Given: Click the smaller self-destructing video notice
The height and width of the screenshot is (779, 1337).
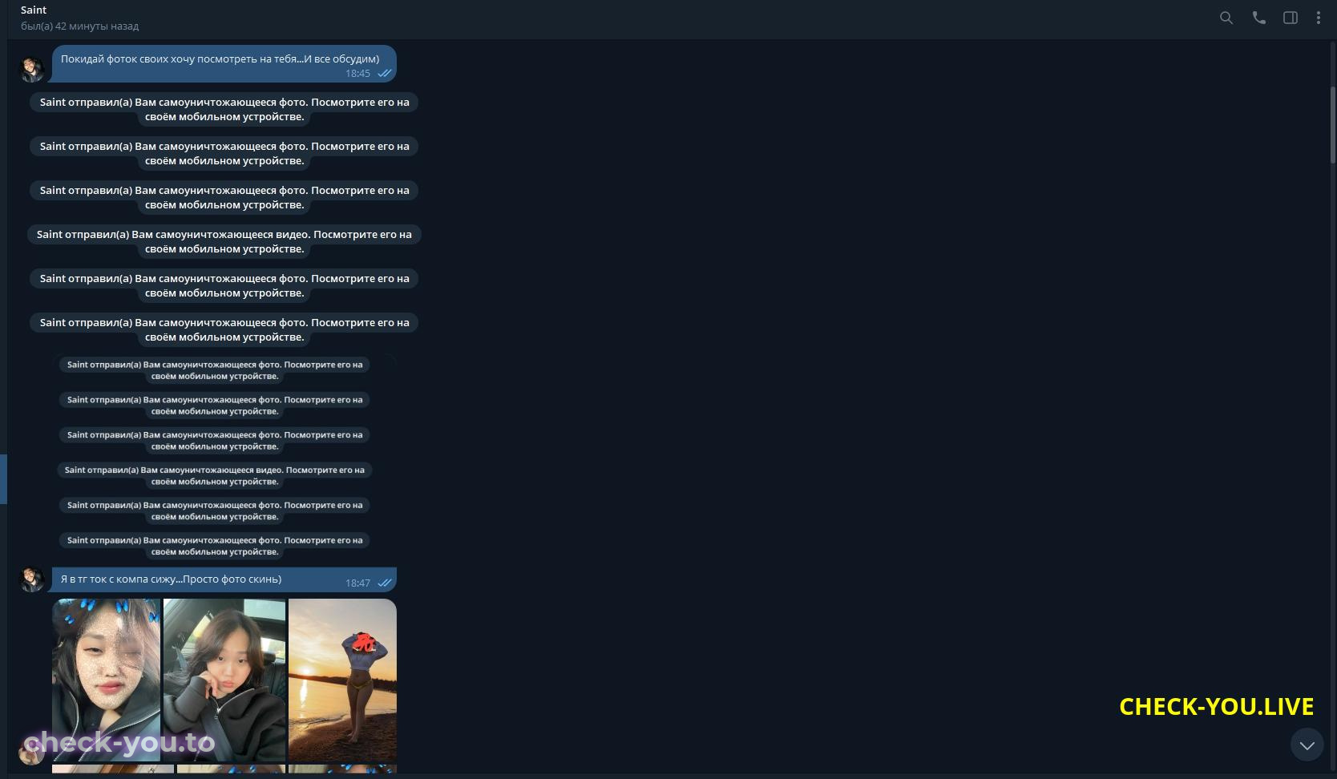Looking at the screenshot, I should (x=215, y=476).
